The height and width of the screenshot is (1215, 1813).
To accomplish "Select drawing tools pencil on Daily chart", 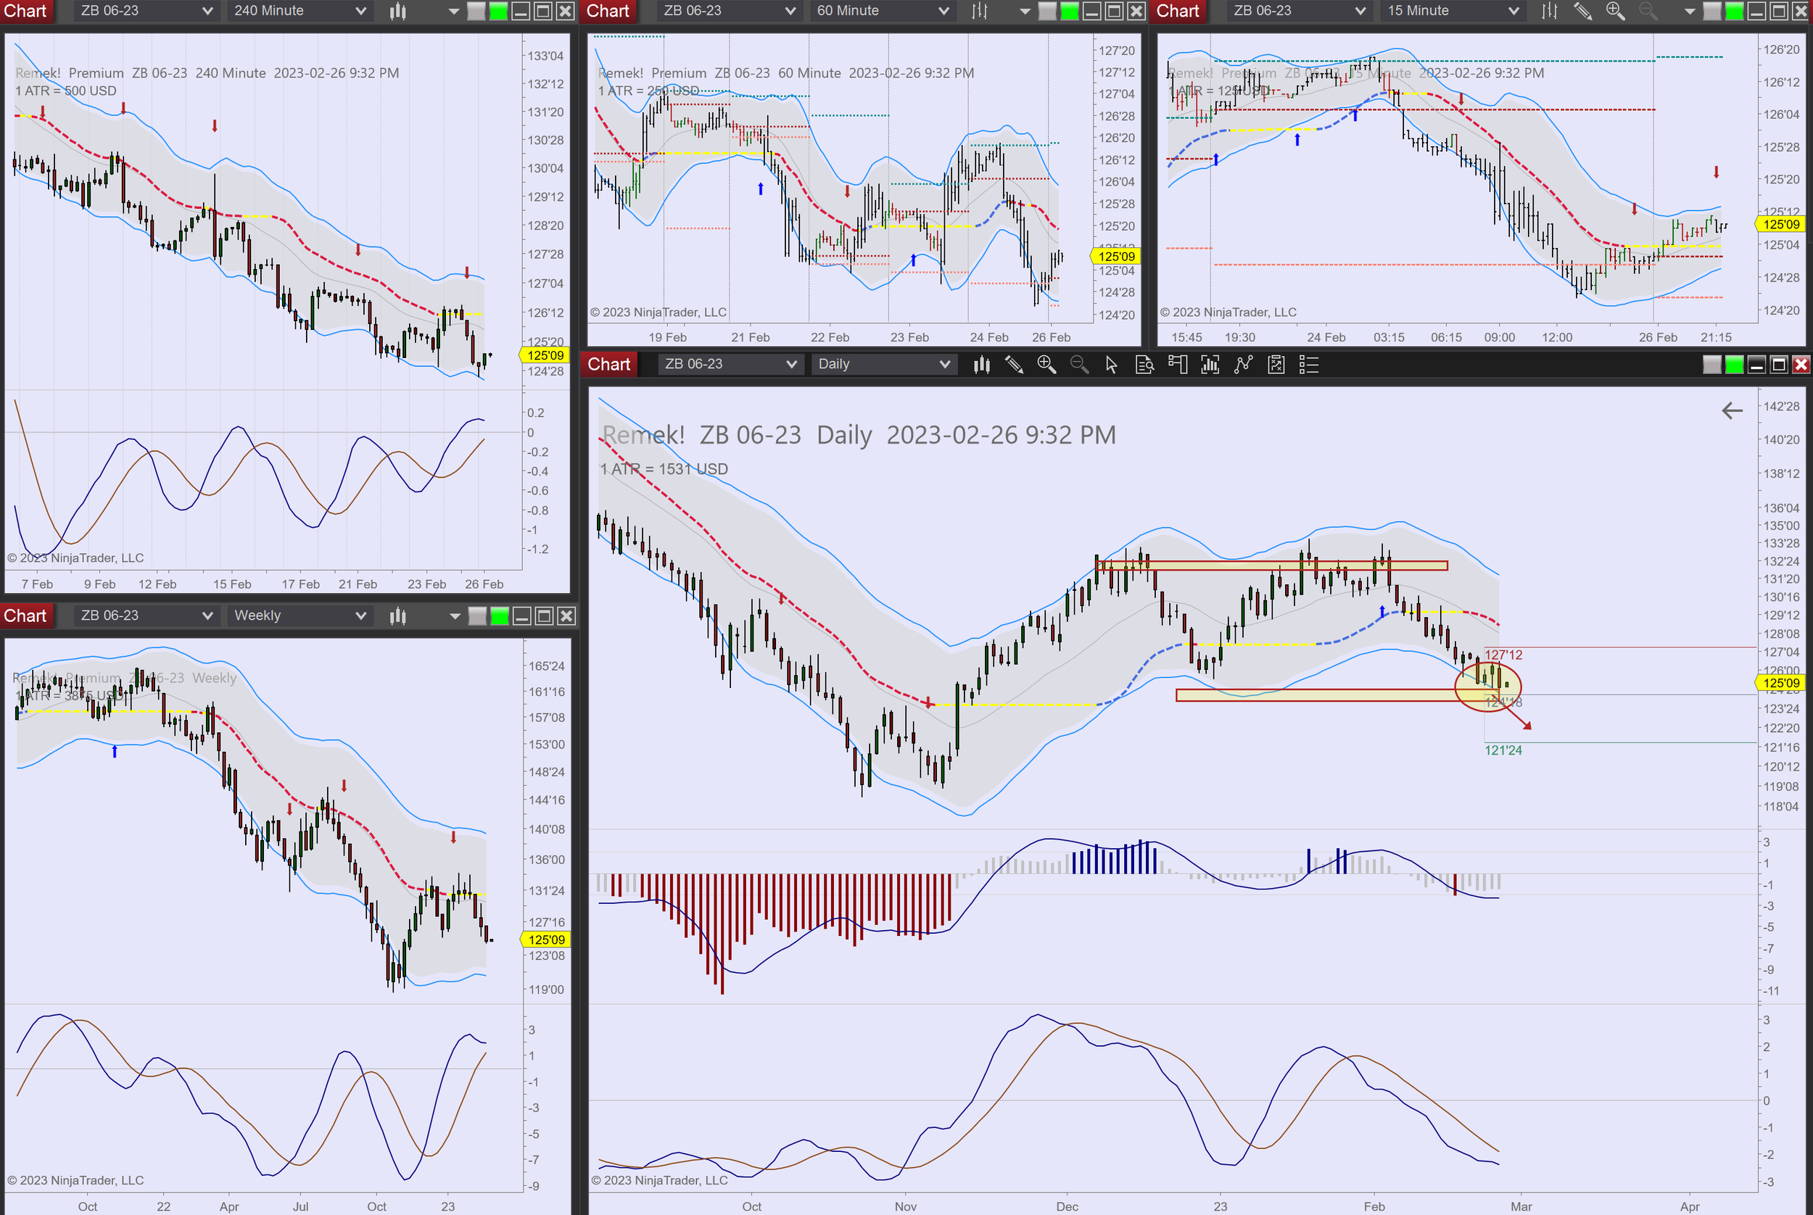I will (x=1014, y=364).
